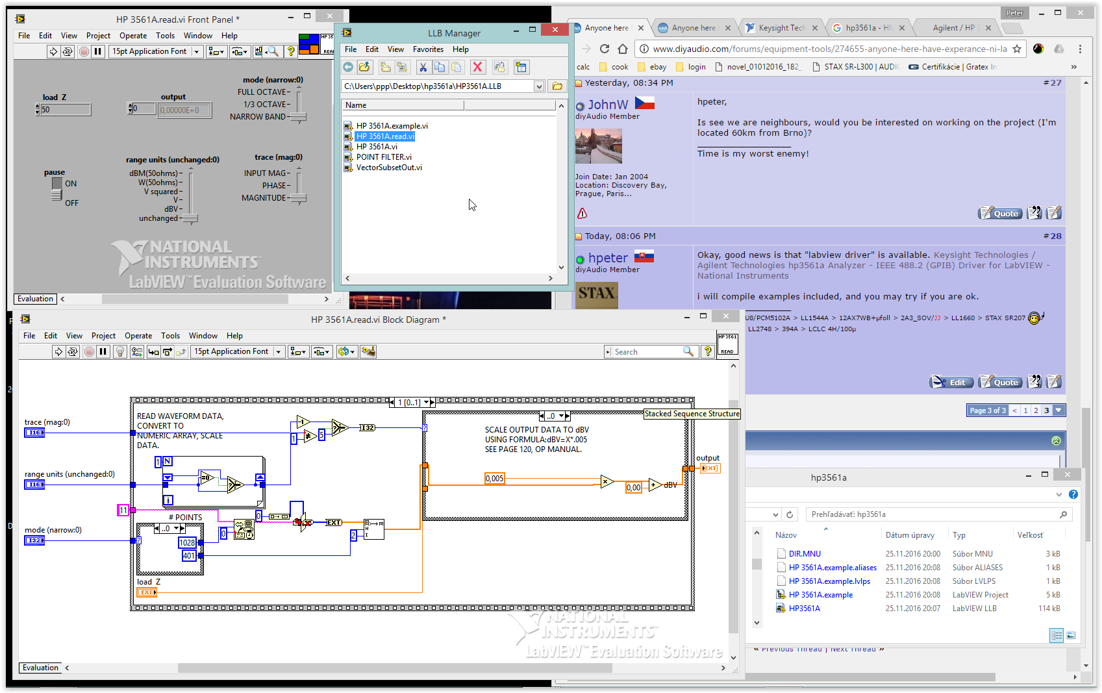
Task: Click New Folder icon in LLB Manager
Action: click(385, 67)
